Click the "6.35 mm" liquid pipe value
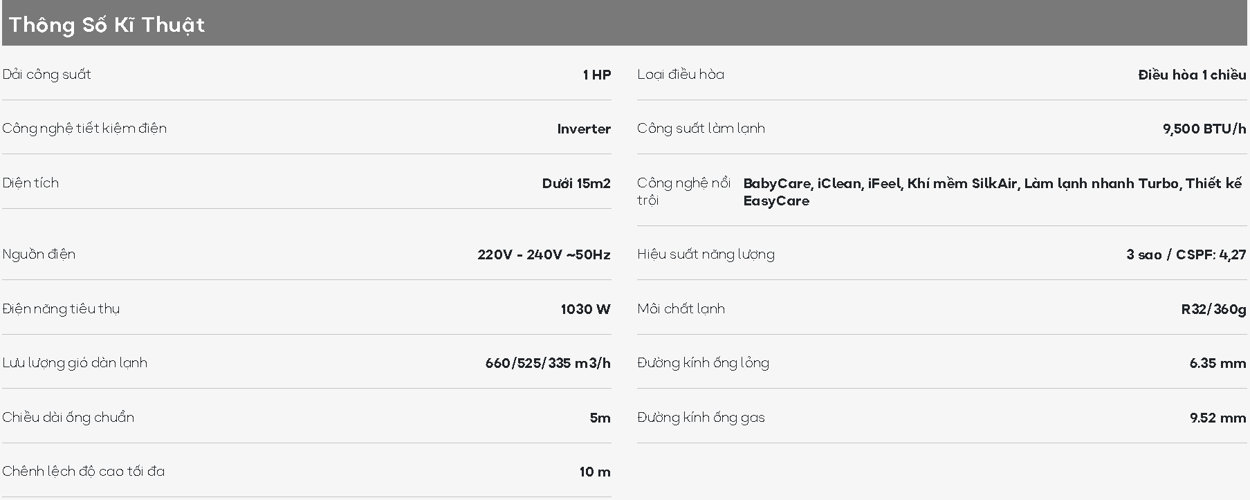The width and height of the screenshot is (1250, 500). coord(1217,363)
